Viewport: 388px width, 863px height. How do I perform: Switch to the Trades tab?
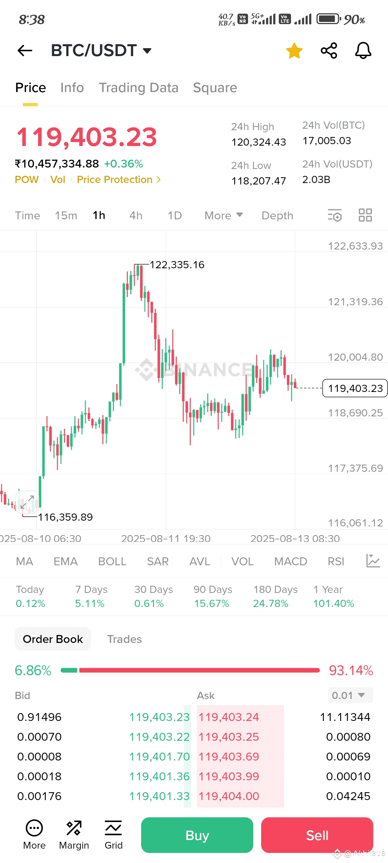[x=124, y=639]
